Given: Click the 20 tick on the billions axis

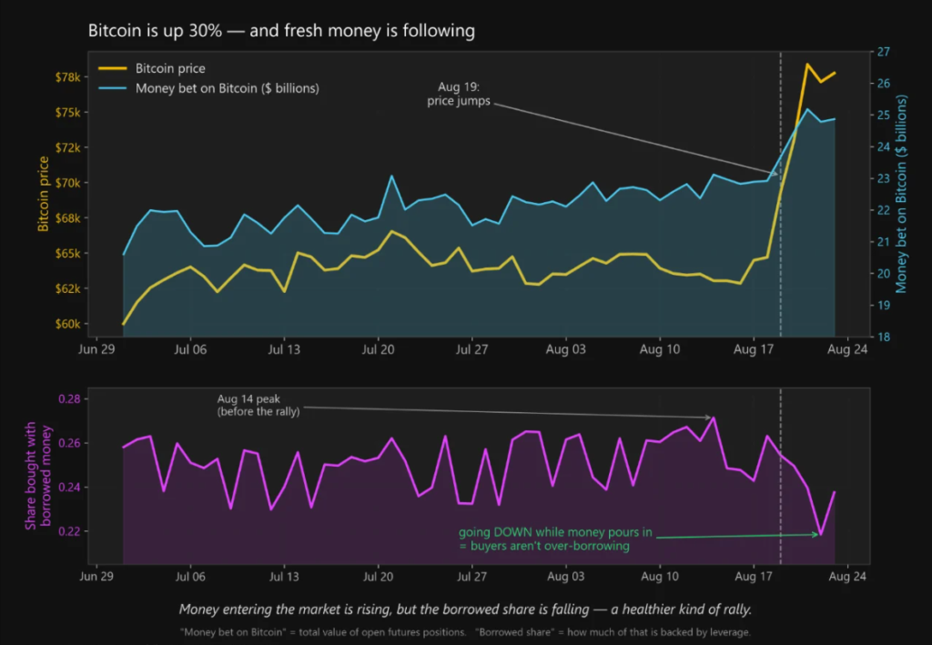Looking at the screenshot, I should [884, 274].
